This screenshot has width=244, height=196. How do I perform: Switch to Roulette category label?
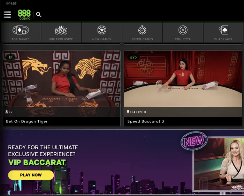click(183, 39)
